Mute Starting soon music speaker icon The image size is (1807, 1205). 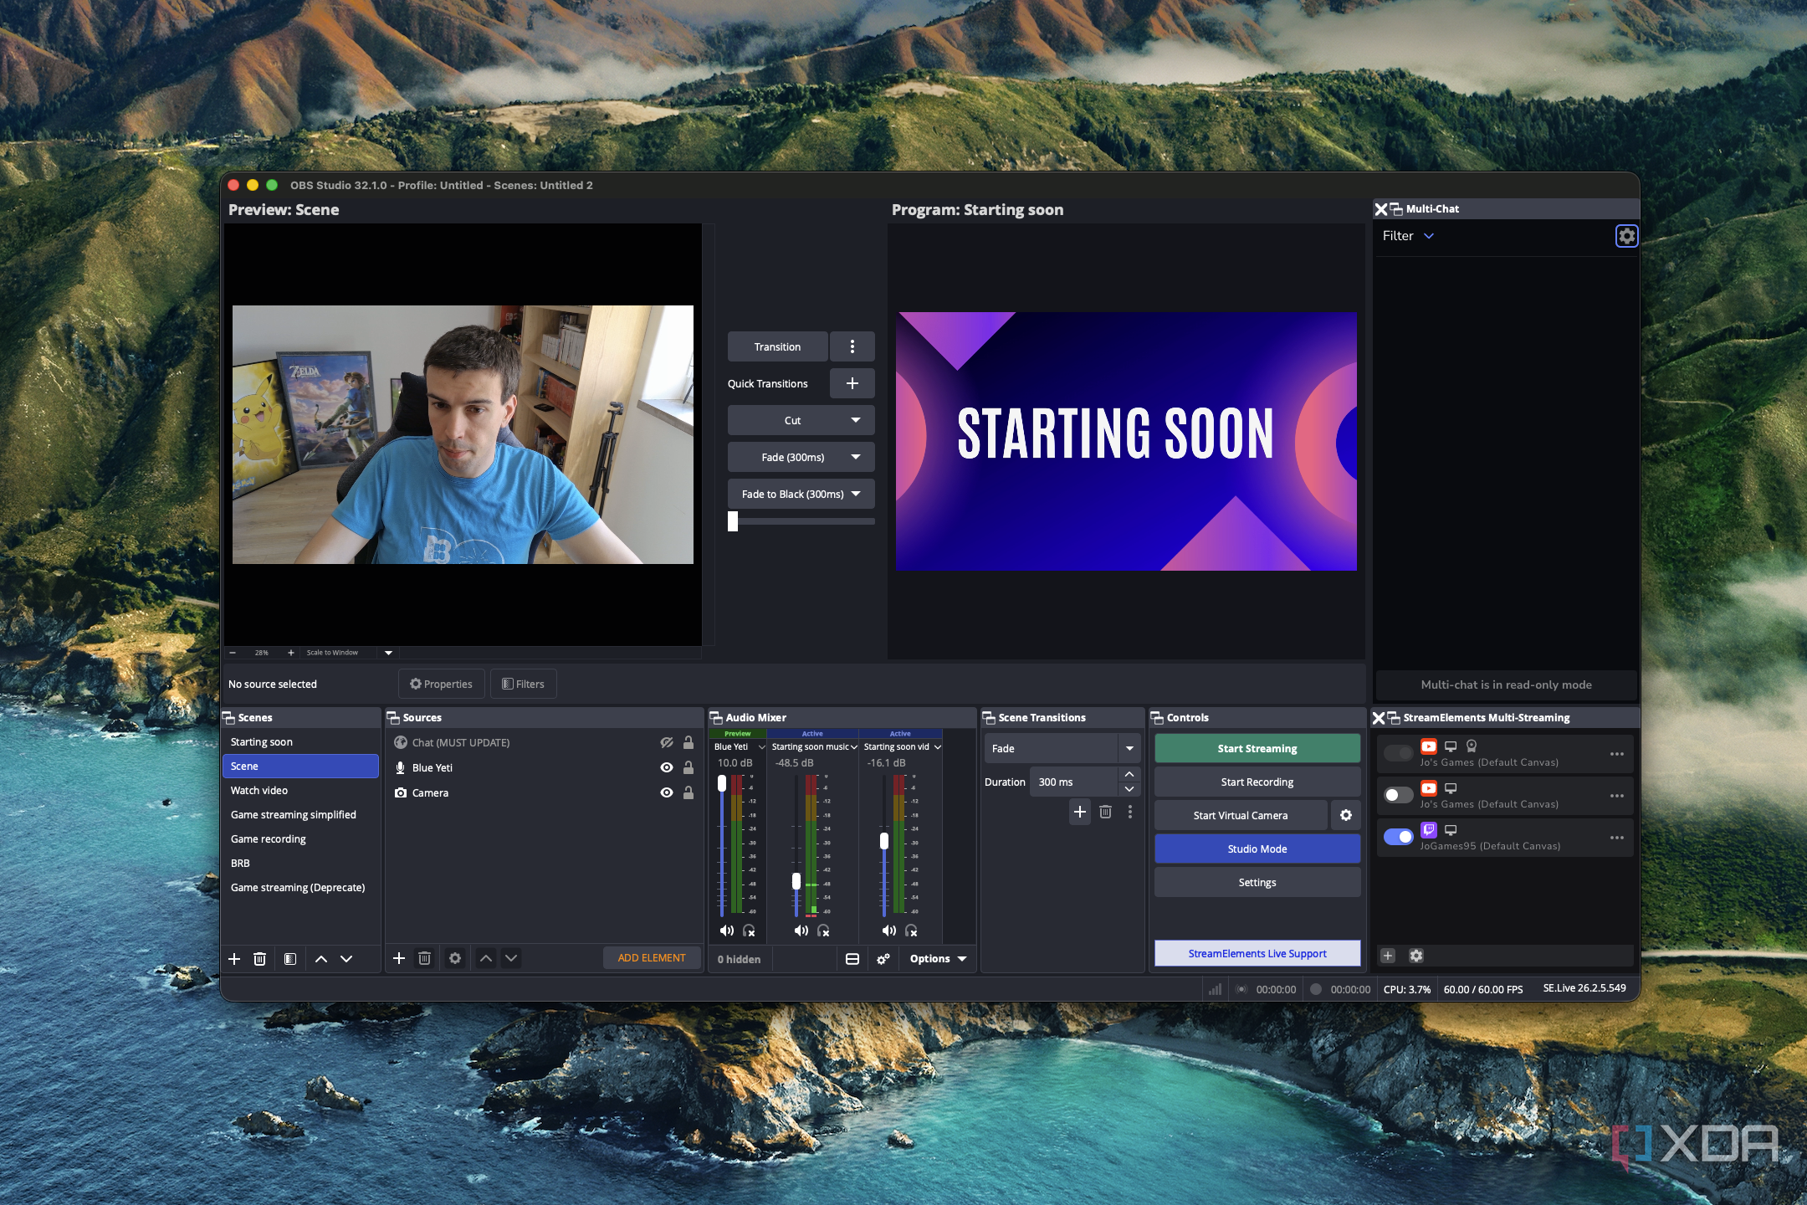tap(801, 931)
